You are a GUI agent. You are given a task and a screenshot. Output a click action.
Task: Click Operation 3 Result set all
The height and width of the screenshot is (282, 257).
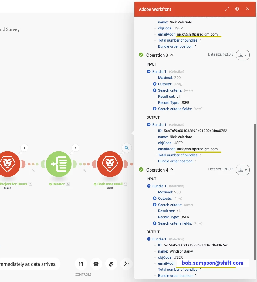coord(178,97)
